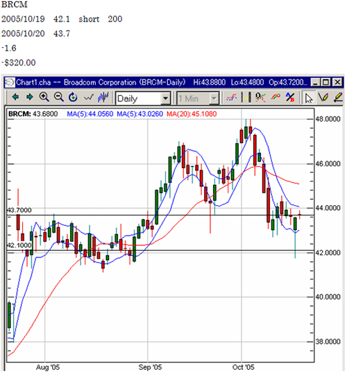
Task: Click the 40.0000 price axis label
Action: pos(328,297)
